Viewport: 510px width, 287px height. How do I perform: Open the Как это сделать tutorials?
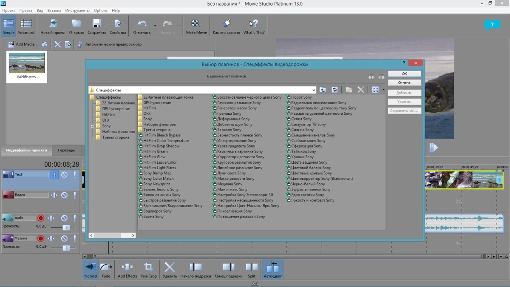point(227,26)
